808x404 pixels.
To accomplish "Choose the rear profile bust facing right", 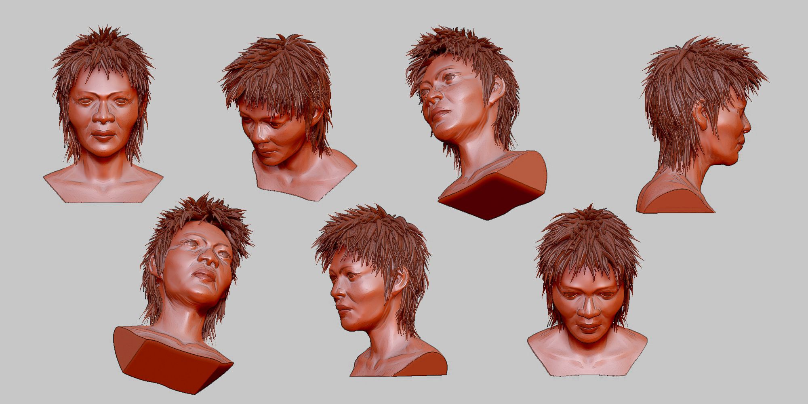I will [x=703, y=124].
